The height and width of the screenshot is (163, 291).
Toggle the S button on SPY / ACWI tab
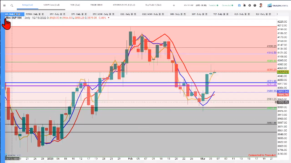[x=110, y=14]
